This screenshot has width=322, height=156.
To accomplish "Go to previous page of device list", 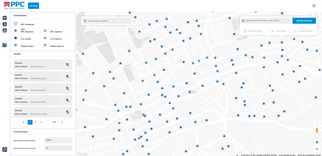I will [x=24, y=122].
